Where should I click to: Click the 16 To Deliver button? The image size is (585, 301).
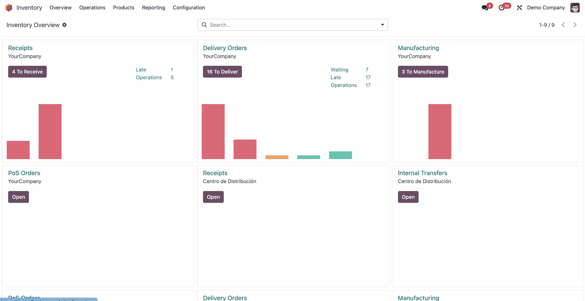click(222, 72)
